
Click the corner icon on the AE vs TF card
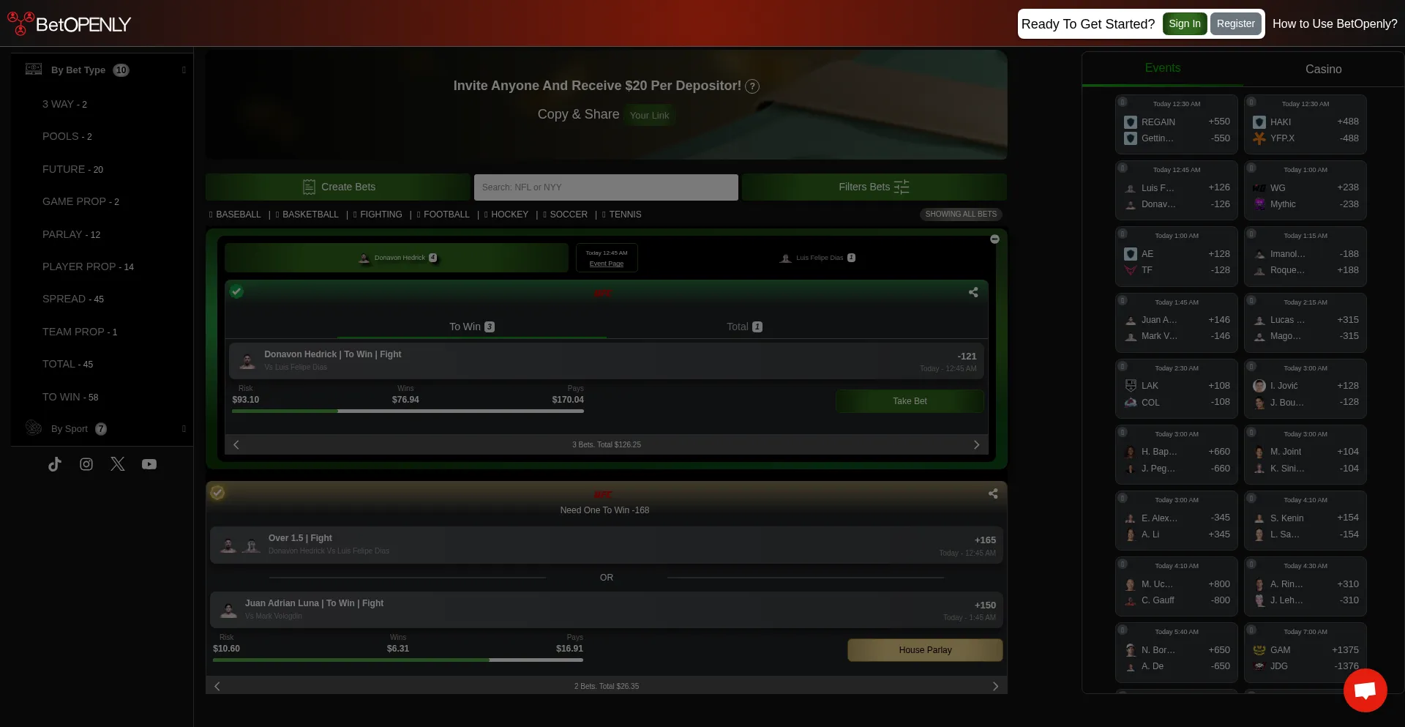coord(1123,234)
